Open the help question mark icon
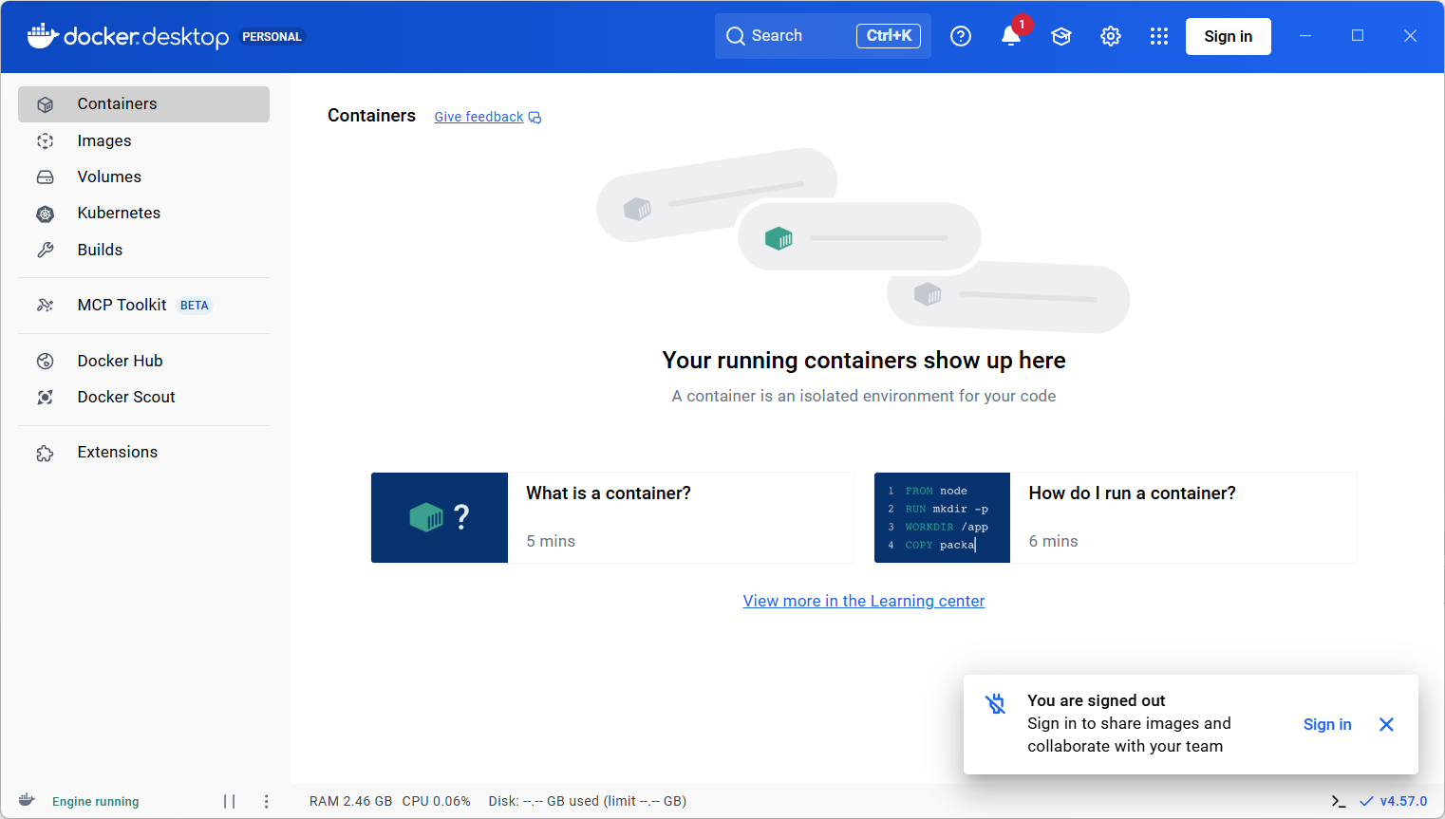The height and width of the screenshot is (819, 1445). click(x=961, y=36)
